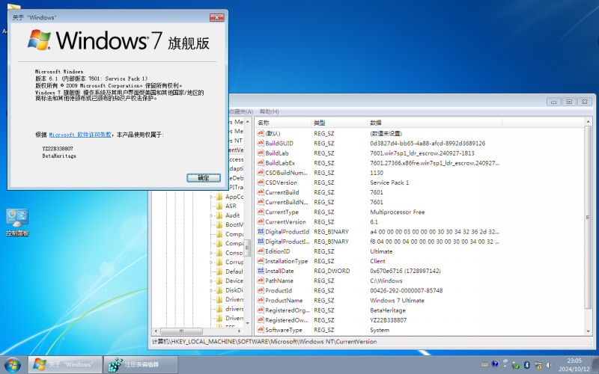
Task: Select the CurrentVersion value name
Action: coord(285,221)
